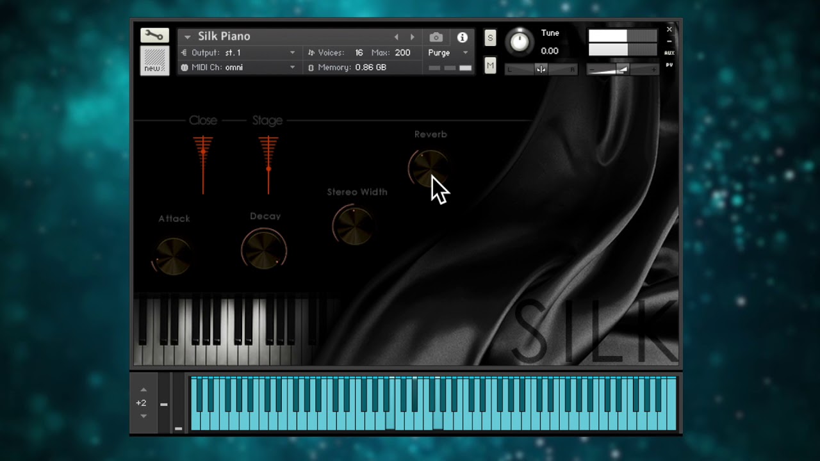820x461 pixels.
Task: Click the MIDI channel plug icon
Action: point(184,67)
